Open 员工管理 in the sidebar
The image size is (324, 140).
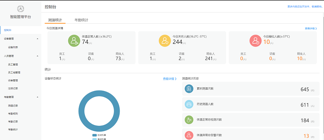(x=13, y=64)
